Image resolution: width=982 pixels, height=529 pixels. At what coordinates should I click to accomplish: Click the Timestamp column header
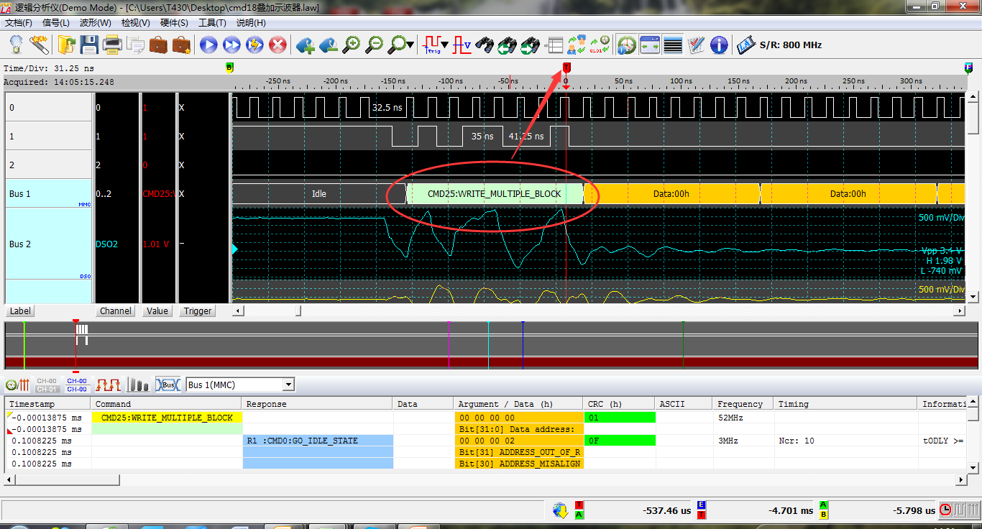click(x=47, y=404)
